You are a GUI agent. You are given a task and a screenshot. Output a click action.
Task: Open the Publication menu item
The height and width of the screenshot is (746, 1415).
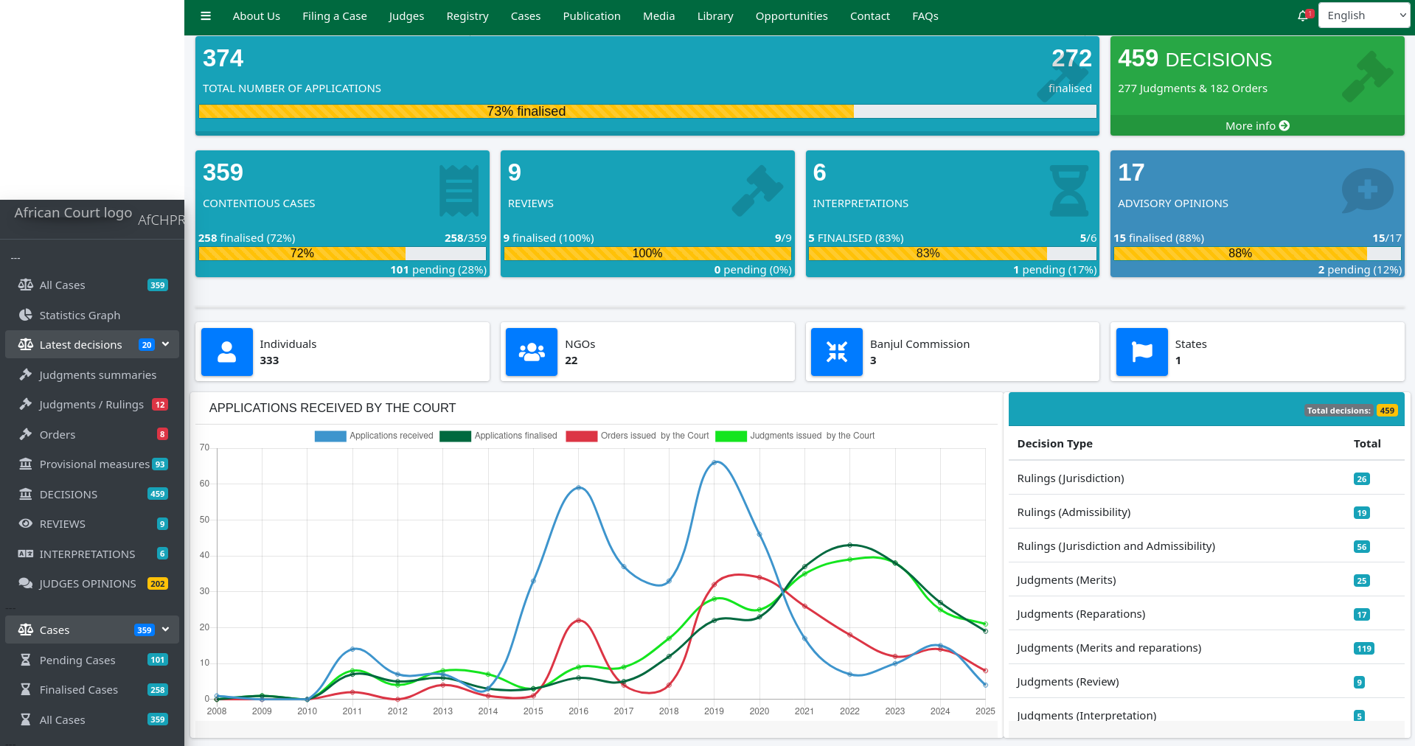point(591,16)
